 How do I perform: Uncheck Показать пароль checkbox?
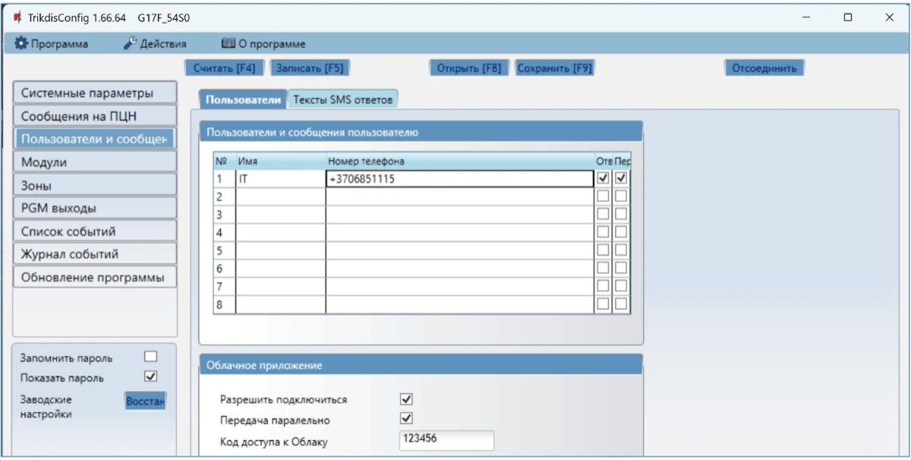(x=150, y=376)
